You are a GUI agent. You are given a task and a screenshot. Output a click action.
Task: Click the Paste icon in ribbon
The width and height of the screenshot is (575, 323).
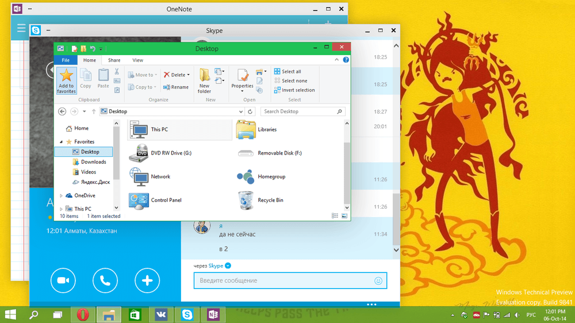click(x=103, y=79)
